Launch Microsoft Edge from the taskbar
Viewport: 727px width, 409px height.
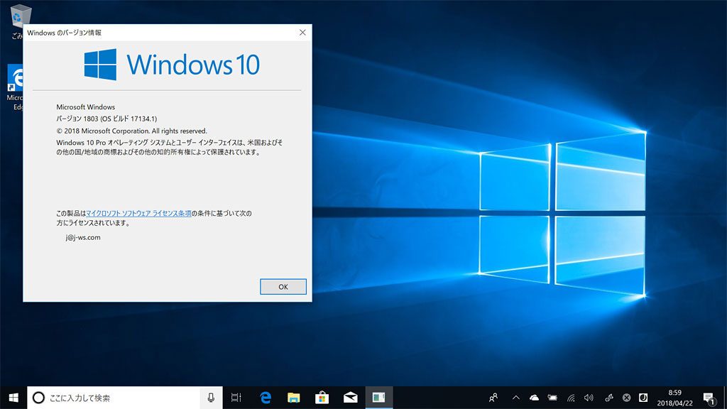(x=266, y=398)
